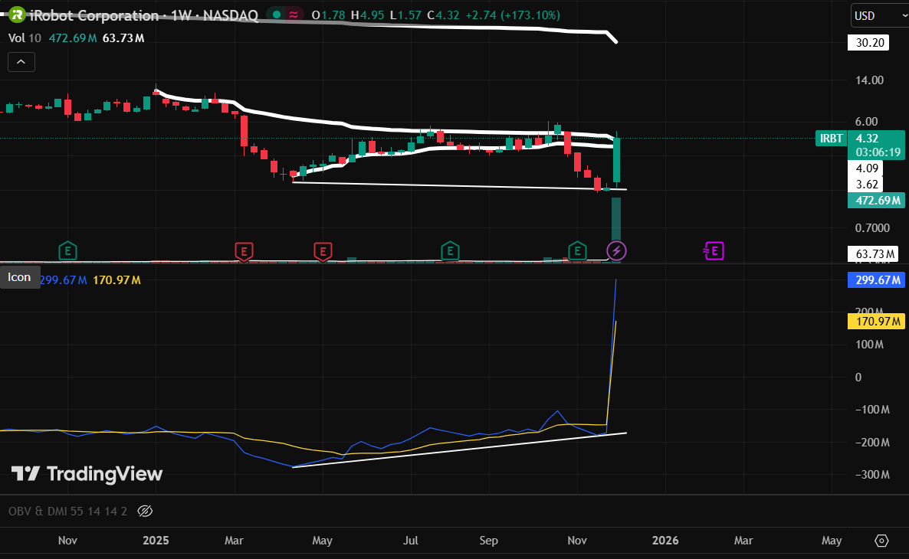
Task: Click the purple lightning latest-news marker
Action: pos(616,251)
